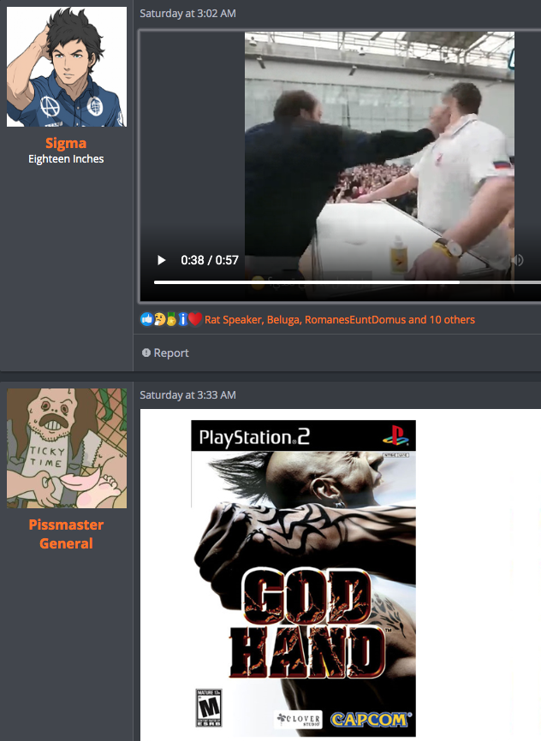Open reactions list 'Rat Speaker, Beluga, RomanesEuntDomus and 10 others'
541x741 pixels.
[x=340, y=319]
